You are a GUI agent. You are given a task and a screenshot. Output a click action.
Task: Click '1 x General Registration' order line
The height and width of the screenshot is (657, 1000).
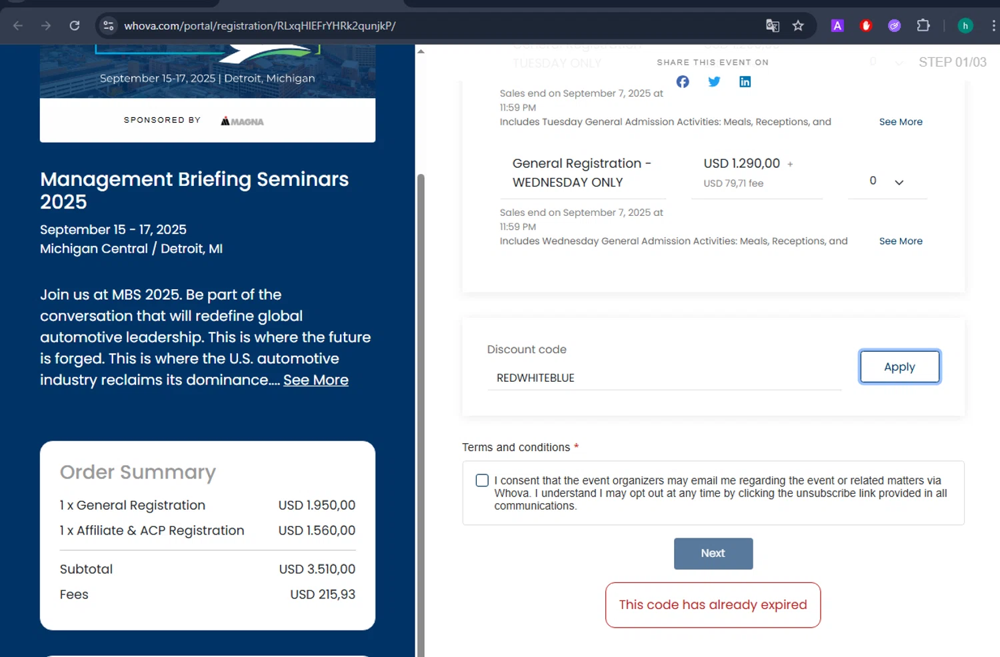pyautogui.click(x=133, y=506)
